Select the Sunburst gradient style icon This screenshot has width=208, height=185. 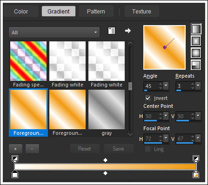[x=196, y=53]
